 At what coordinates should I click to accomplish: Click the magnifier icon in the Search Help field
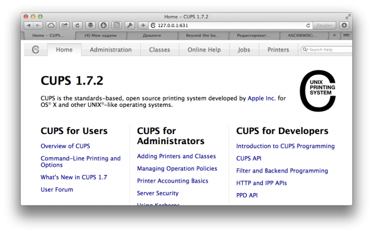[x=305, y=50]
